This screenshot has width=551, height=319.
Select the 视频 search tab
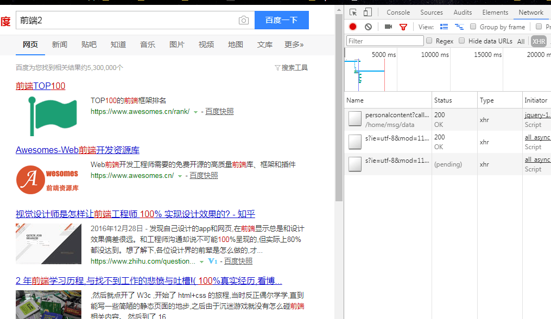(206, 44)
